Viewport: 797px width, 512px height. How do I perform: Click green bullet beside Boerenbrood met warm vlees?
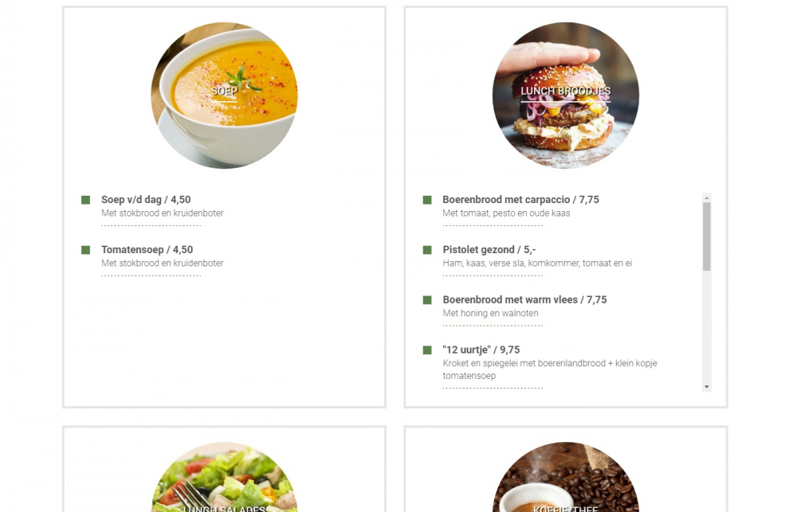427,300
